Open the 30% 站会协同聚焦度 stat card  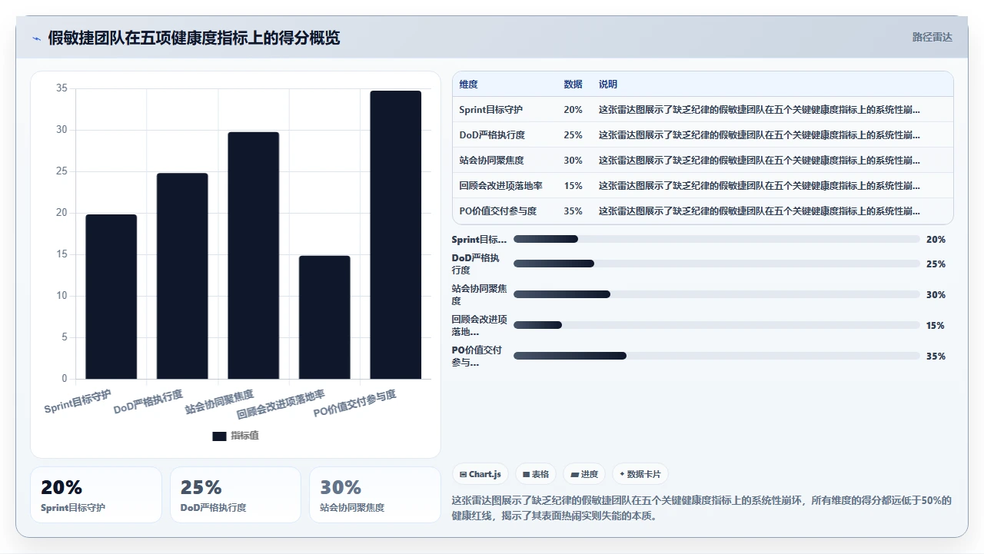[x=375, y=495]
